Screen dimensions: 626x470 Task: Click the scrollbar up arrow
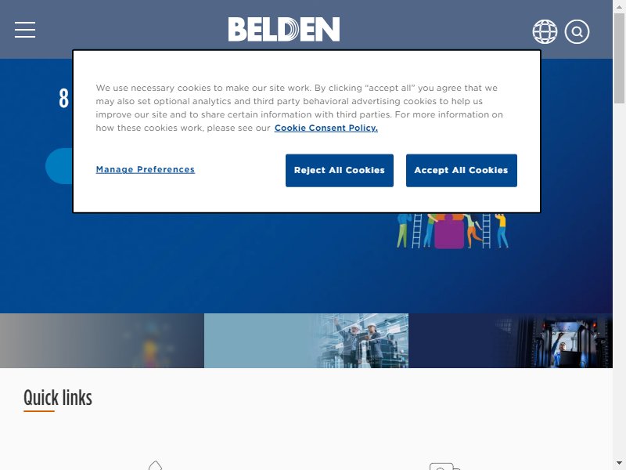(619, 6)
